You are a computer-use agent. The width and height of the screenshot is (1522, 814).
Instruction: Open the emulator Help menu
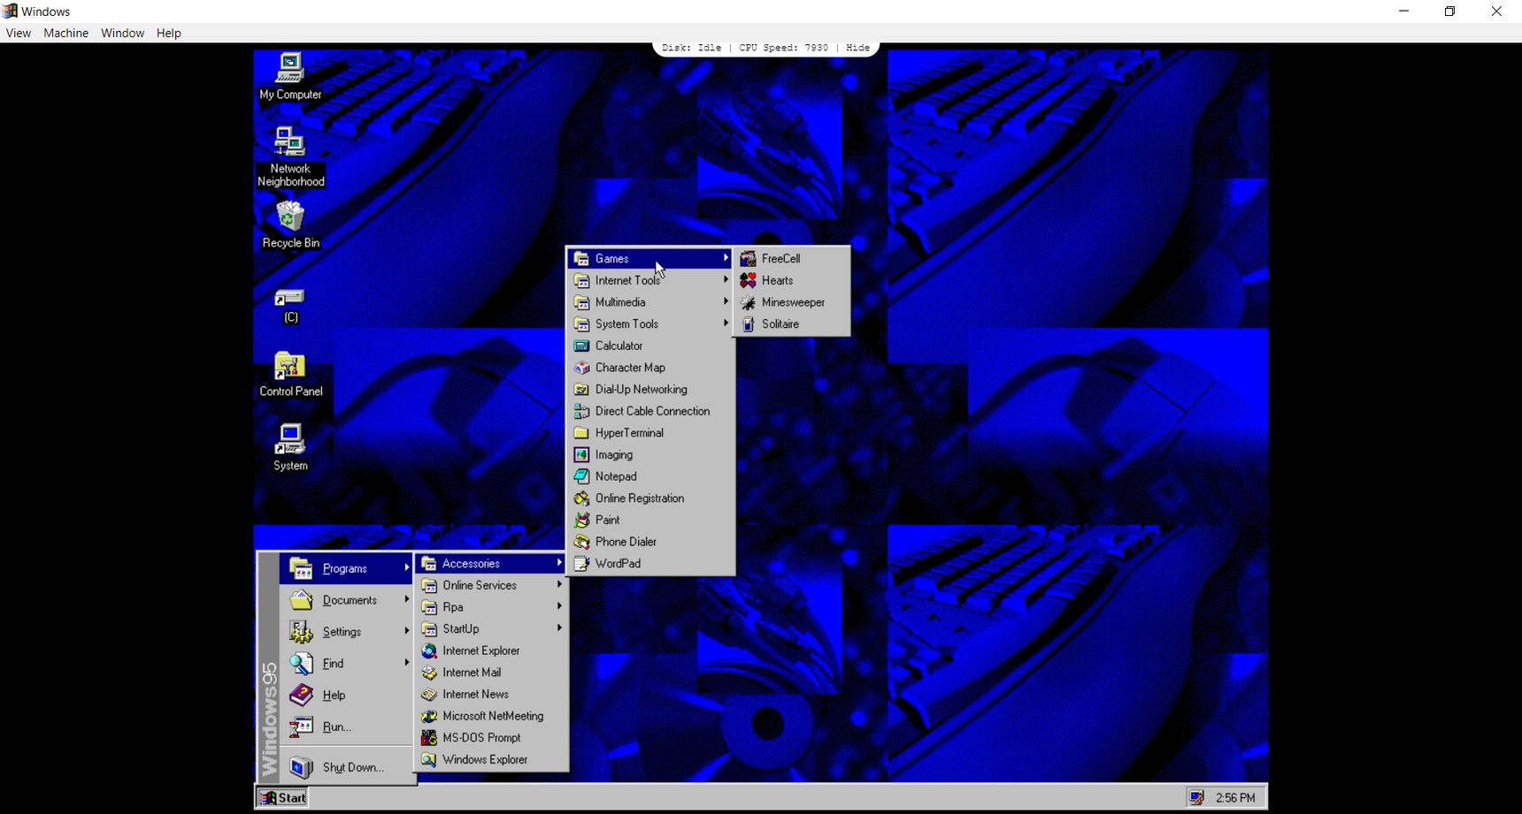[x=169, y=33]
